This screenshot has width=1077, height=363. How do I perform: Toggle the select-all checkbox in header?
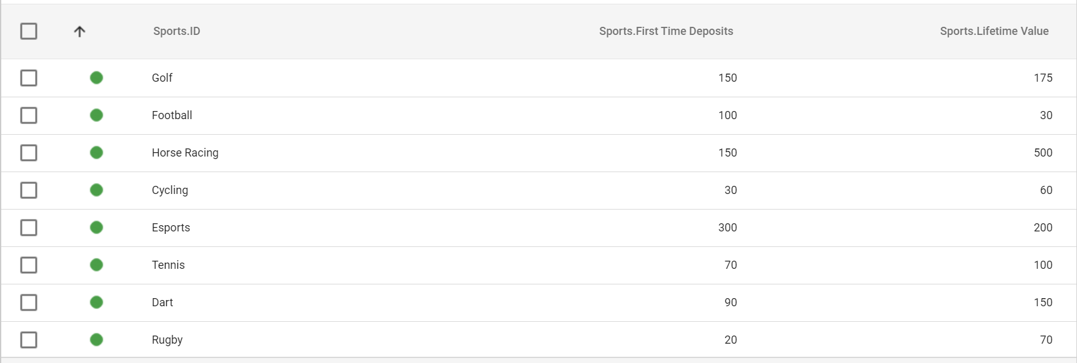29,31
